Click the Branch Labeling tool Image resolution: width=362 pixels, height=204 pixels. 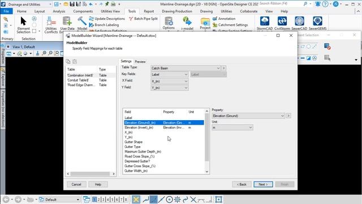point(104,25)
